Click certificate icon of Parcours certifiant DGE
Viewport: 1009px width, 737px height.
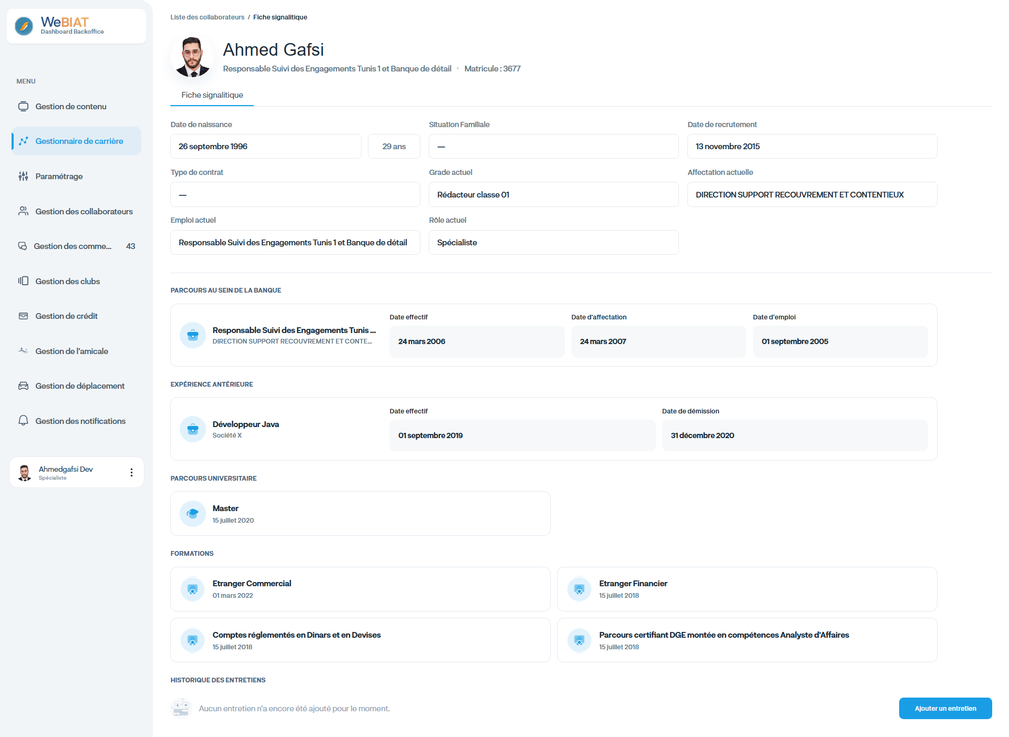click(580, 640)
